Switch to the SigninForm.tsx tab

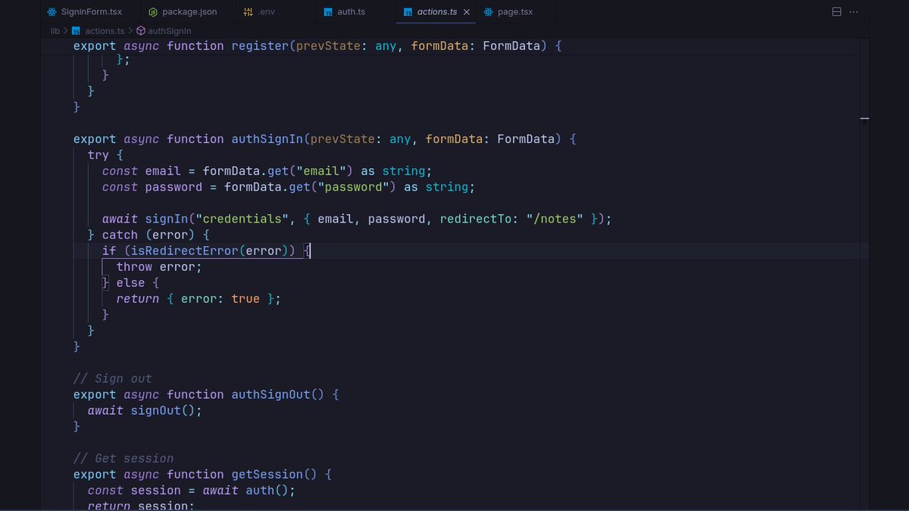[x=84, y=12]
